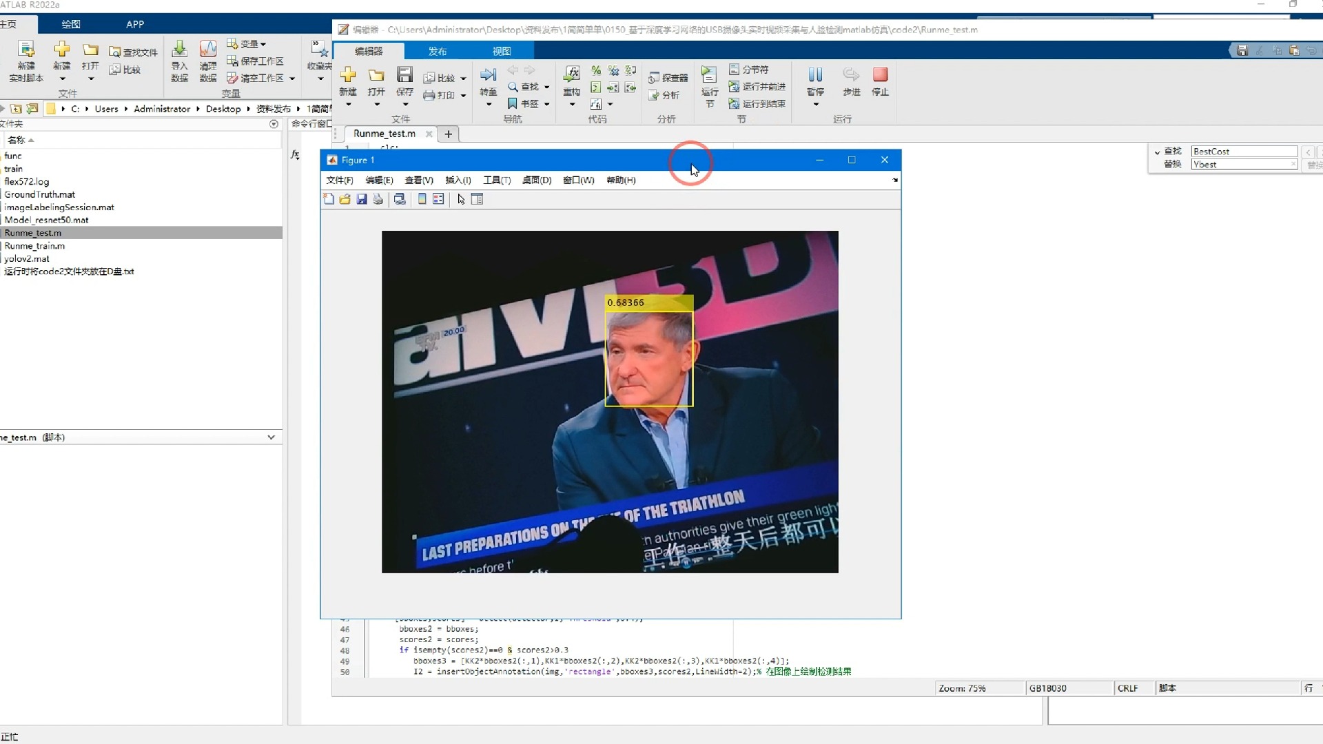This screenshot has height=744, width=1323.
Task: Click the Zoom: 75% status bar entry
Action: click(962, 688)
